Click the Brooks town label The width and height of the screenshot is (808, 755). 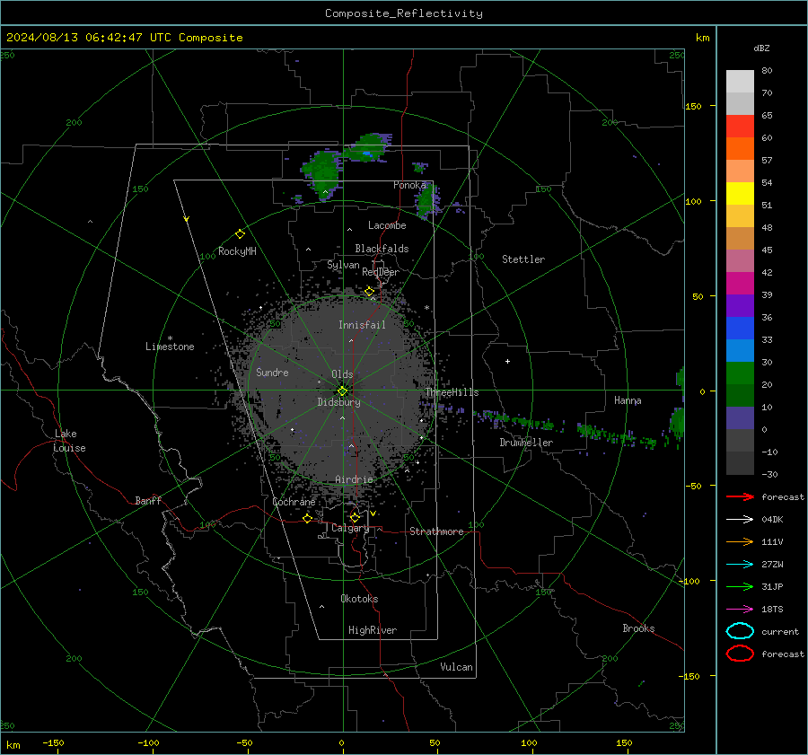(638, 628)
